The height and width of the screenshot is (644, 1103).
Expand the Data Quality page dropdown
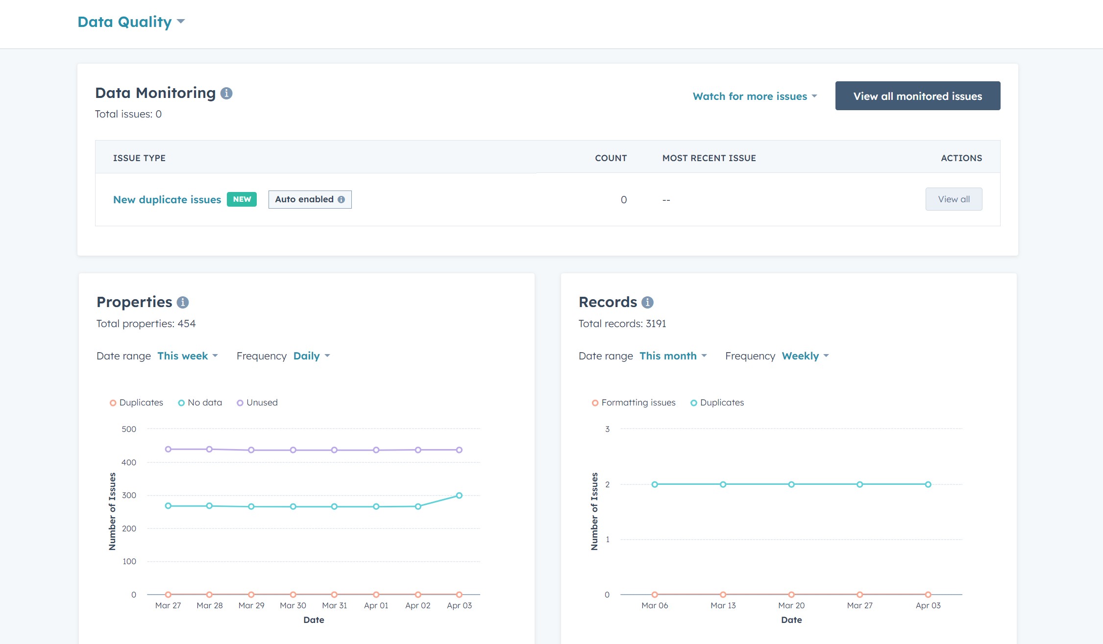(x=181, y=22)
